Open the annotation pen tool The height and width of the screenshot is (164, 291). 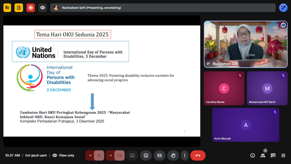click(x=283, y=8)
